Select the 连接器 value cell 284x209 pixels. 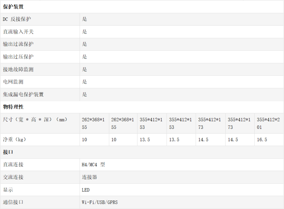click(89, 177)
